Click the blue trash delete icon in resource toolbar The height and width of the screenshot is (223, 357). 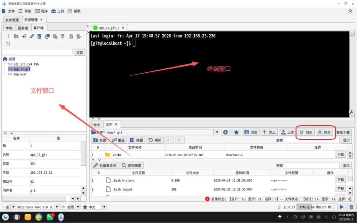click(x=39, y=36)
